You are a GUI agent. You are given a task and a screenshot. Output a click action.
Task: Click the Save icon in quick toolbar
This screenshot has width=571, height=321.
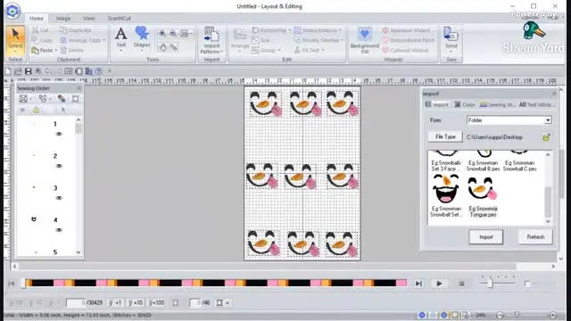coord(28,71)
